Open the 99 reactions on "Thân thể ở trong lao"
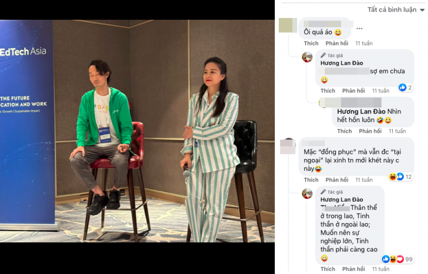428x274 pixels. pos(397,259)
